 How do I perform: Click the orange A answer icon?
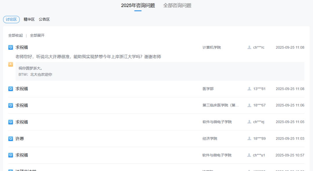pyautogui.click(x=11, y=64)
